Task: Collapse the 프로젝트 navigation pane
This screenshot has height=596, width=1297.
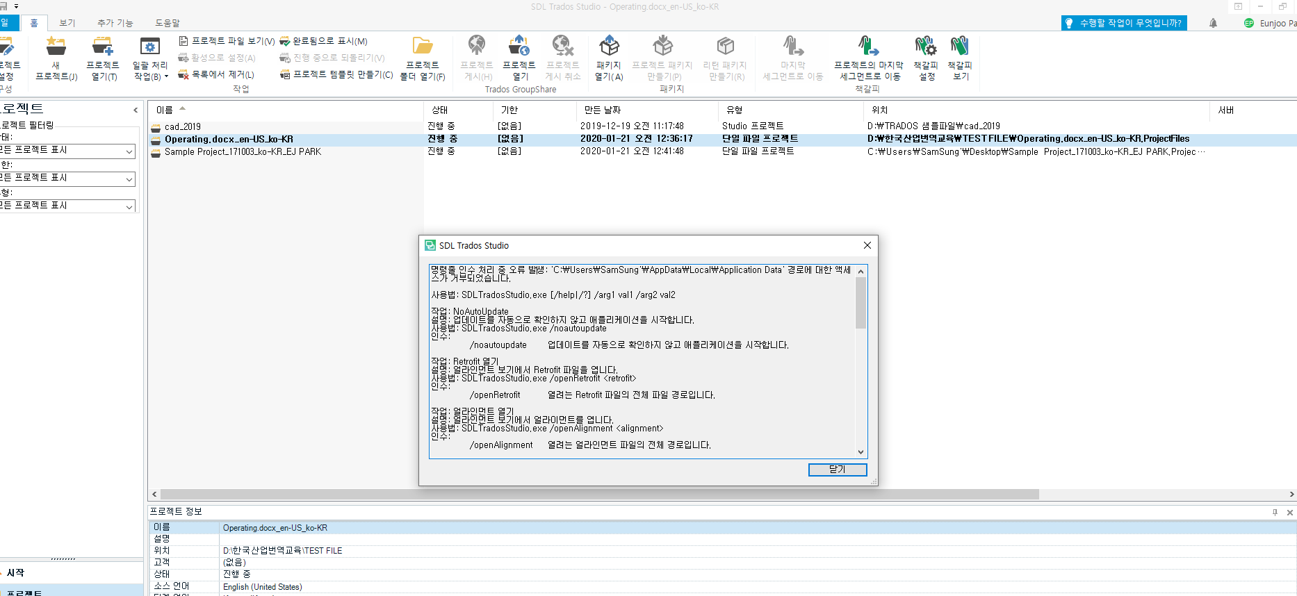Action: (x=136, y=110)
